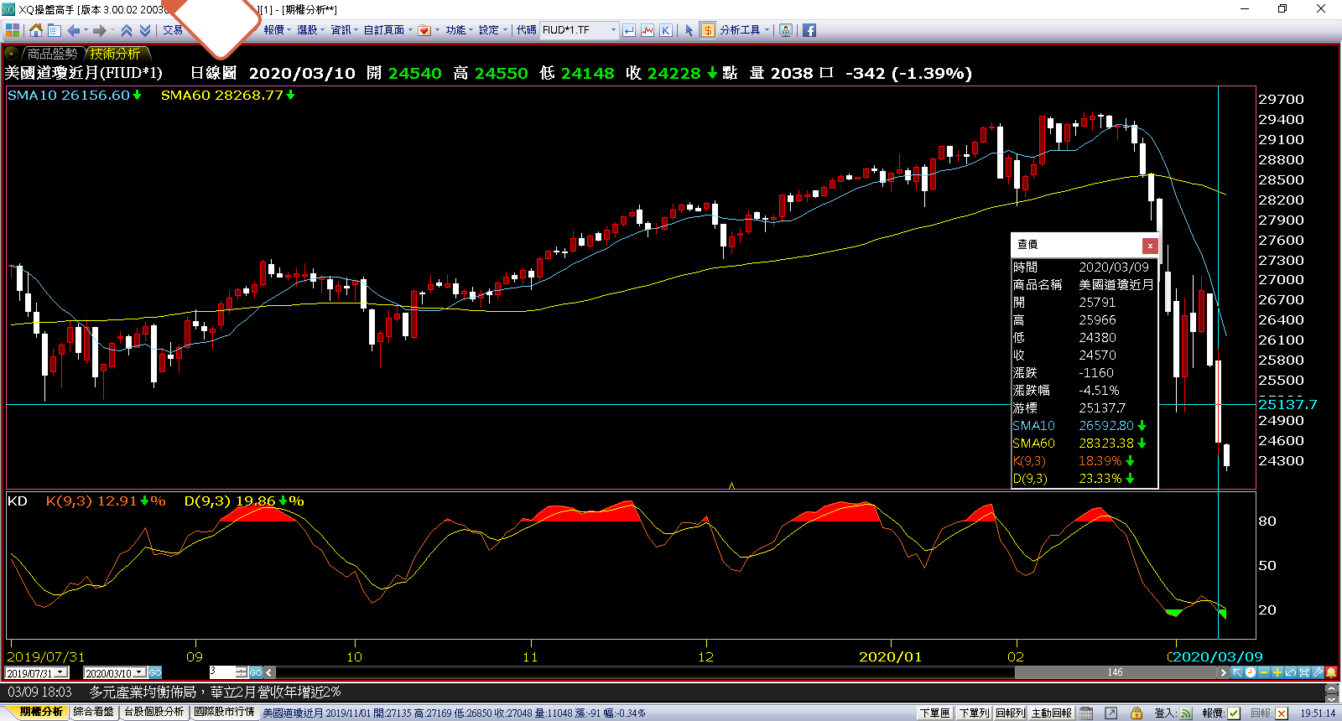This screenshot has height=721, width=1342.
Task: Expand the 分析工具 dropdown menu
Action: (x=767, y=30)
